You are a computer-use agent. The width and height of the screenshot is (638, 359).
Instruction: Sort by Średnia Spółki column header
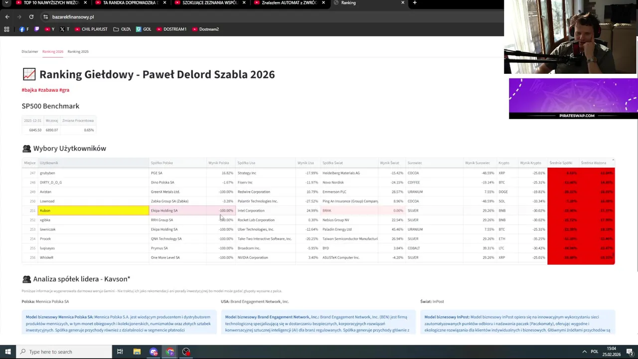point(563,163)
